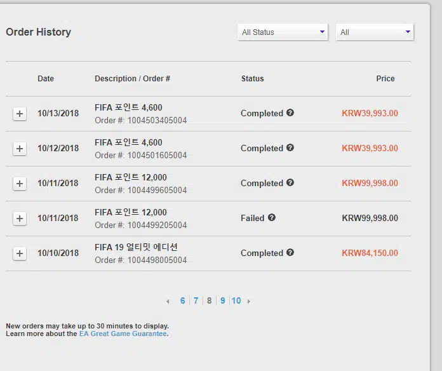The width and height of the screenshot is (442, 371).
Task: Go to page 7 of order history
Action: click(x=196, y=301)
